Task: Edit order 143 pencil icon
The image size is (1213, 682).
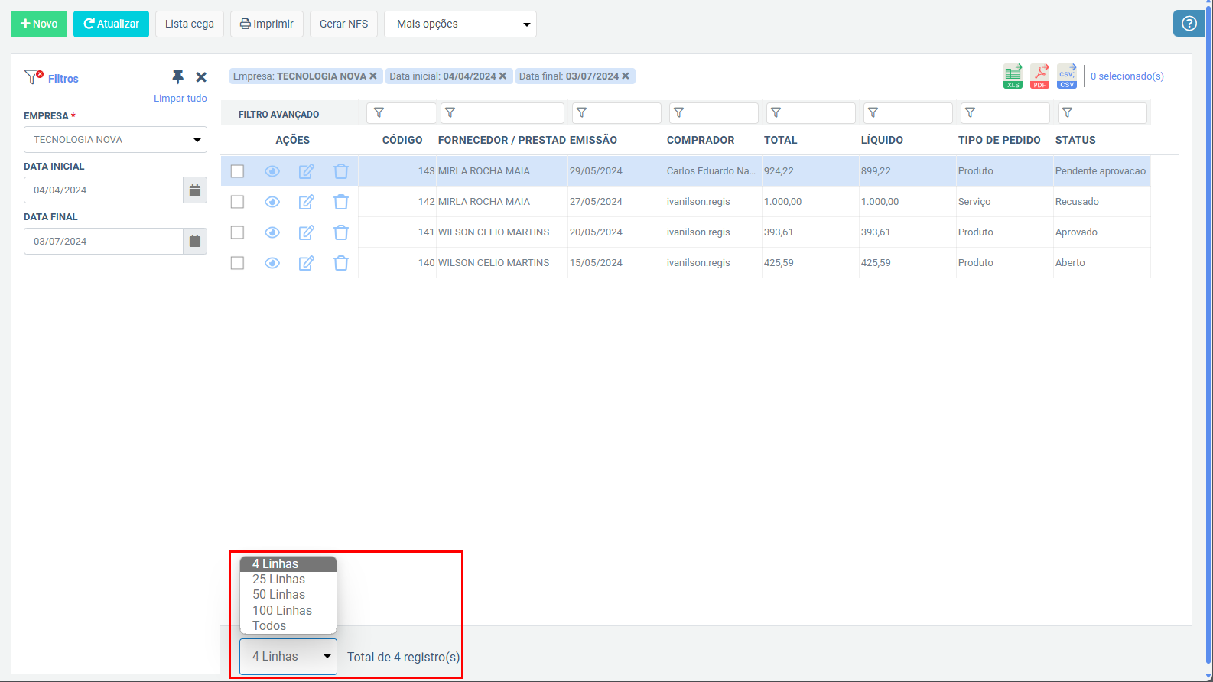Action: pos(307,171)
